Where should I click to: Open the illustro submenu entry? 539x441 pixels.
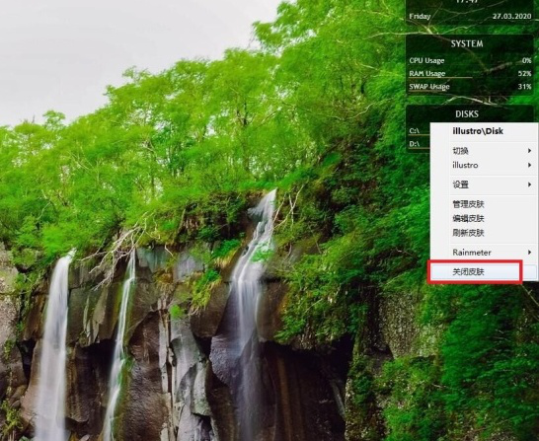tap(484, 165)
